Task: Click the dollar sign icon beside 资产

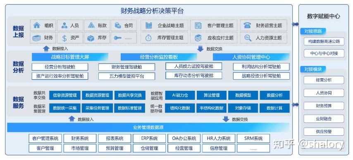Action: 64,38
